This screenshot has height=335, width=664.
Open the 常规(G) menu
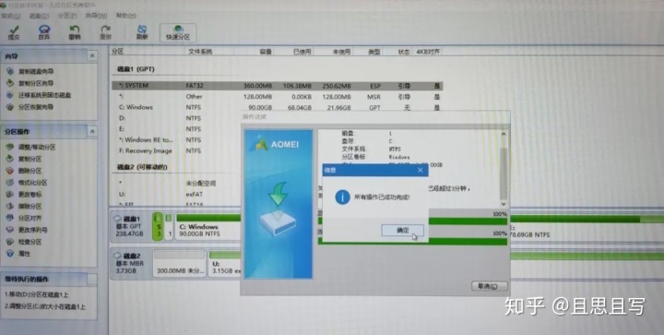click(10, 16)
